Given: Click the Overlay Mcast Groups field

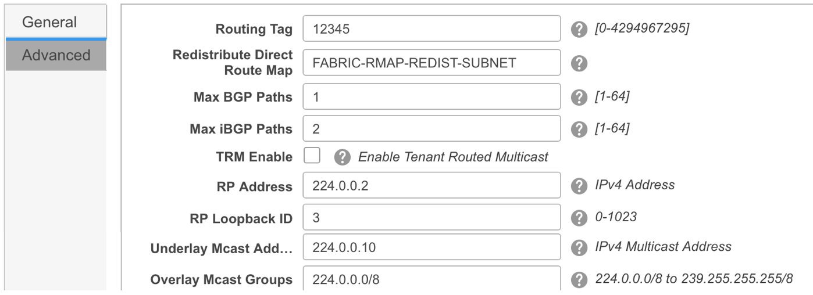Looking at the screenshot, I should 432,279.
